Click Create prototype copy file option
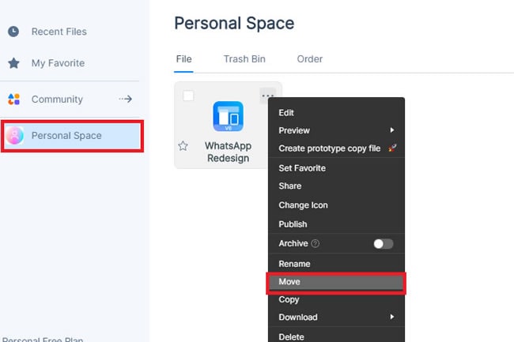The width and height of the screenshot is (514, 342). [x=329, y=148]
